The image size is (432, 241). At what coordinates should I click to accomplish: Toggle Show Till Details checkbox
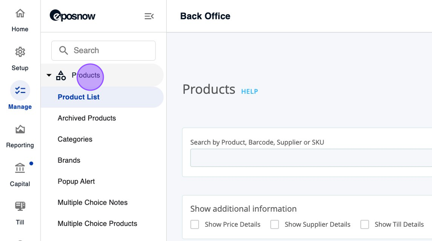coord(364,224)
